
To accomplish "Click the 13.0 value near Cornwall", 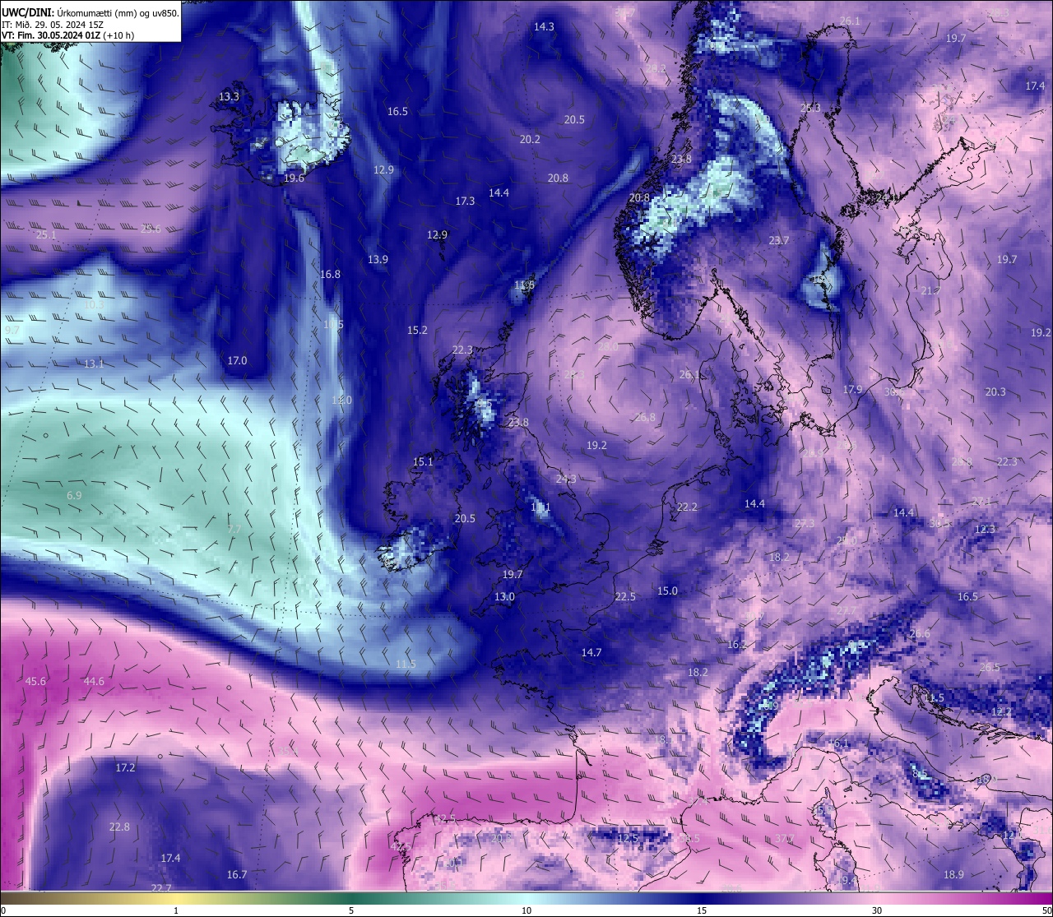I will tap(504, 597).
